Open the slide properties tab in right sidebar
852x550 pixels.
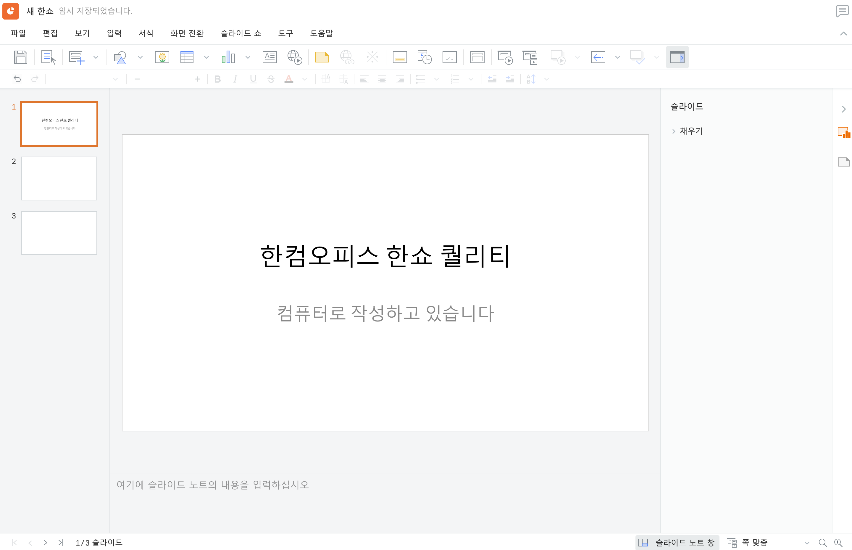[843, 133]
